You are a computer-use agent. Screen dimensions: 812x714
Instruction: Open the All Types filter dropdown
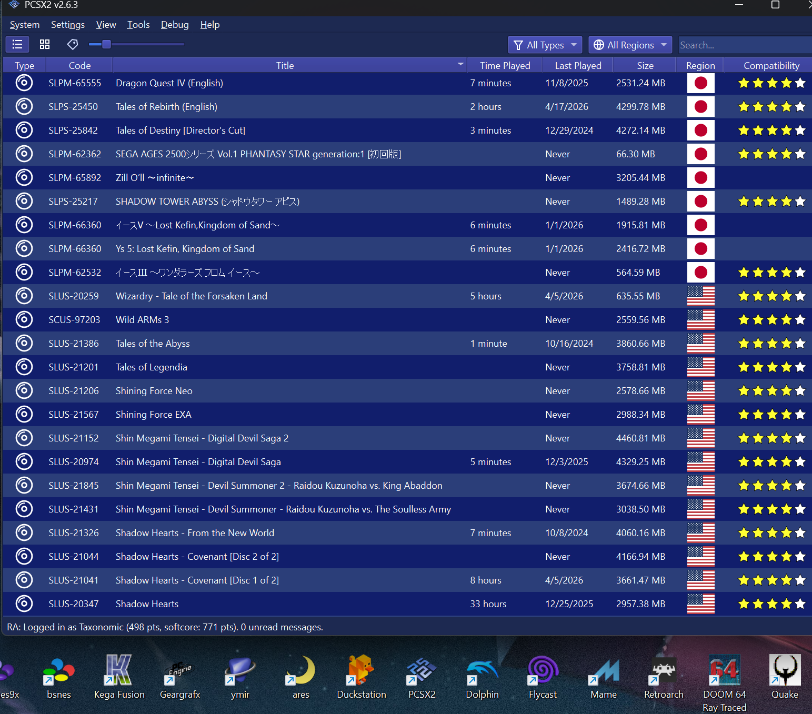(545, 45)
